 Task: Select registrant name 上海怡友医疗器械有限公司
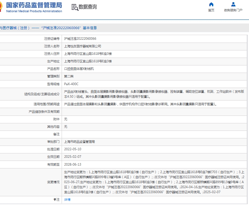(83, 46)
